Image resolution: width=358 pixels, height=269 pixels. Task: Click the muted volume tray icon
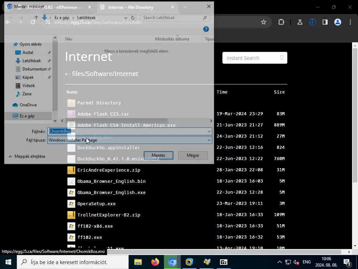(x=296, y=262)
